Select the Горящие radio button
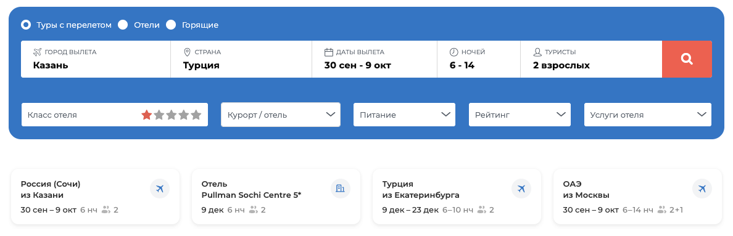Image resolution: width=733 pixels, height=236 pixels. 171,25
